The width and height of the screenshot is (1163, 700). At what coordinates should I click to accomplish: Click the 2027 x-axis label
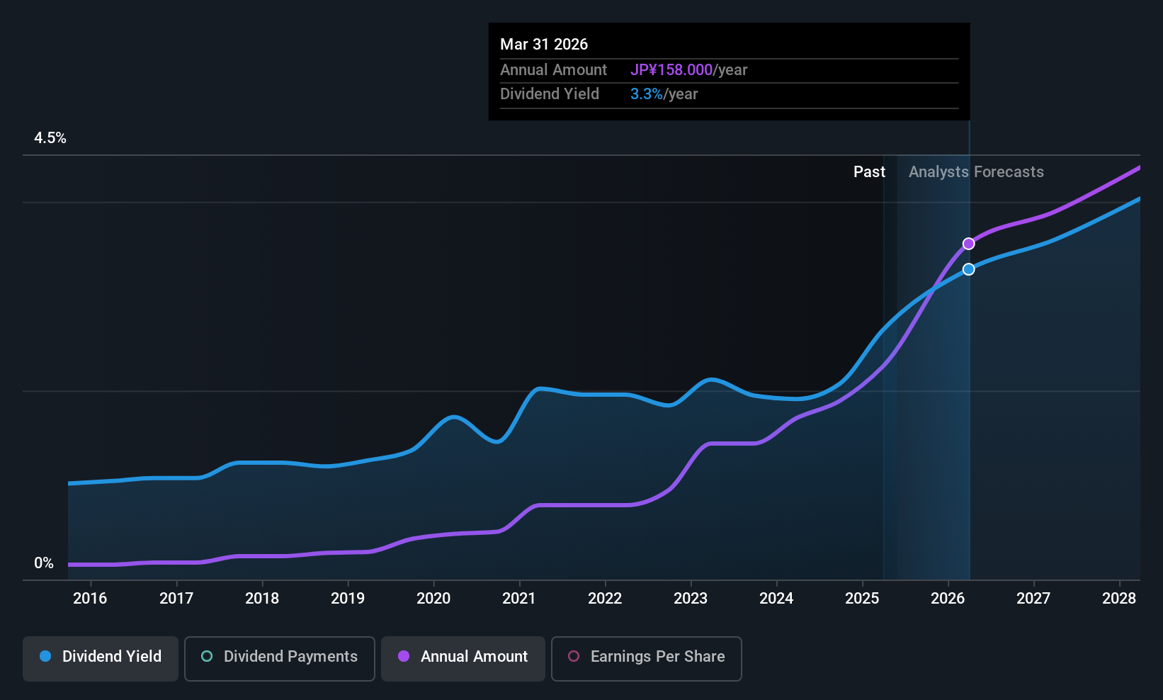1033,598
